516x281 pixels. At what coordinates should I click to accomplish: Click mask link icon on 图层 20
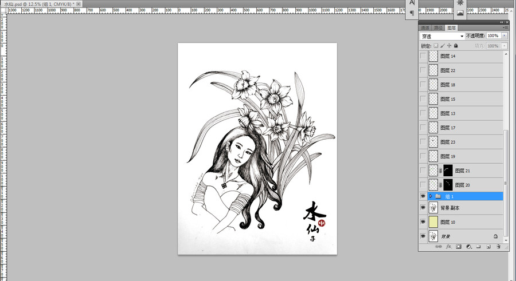[x=440, y=185]
